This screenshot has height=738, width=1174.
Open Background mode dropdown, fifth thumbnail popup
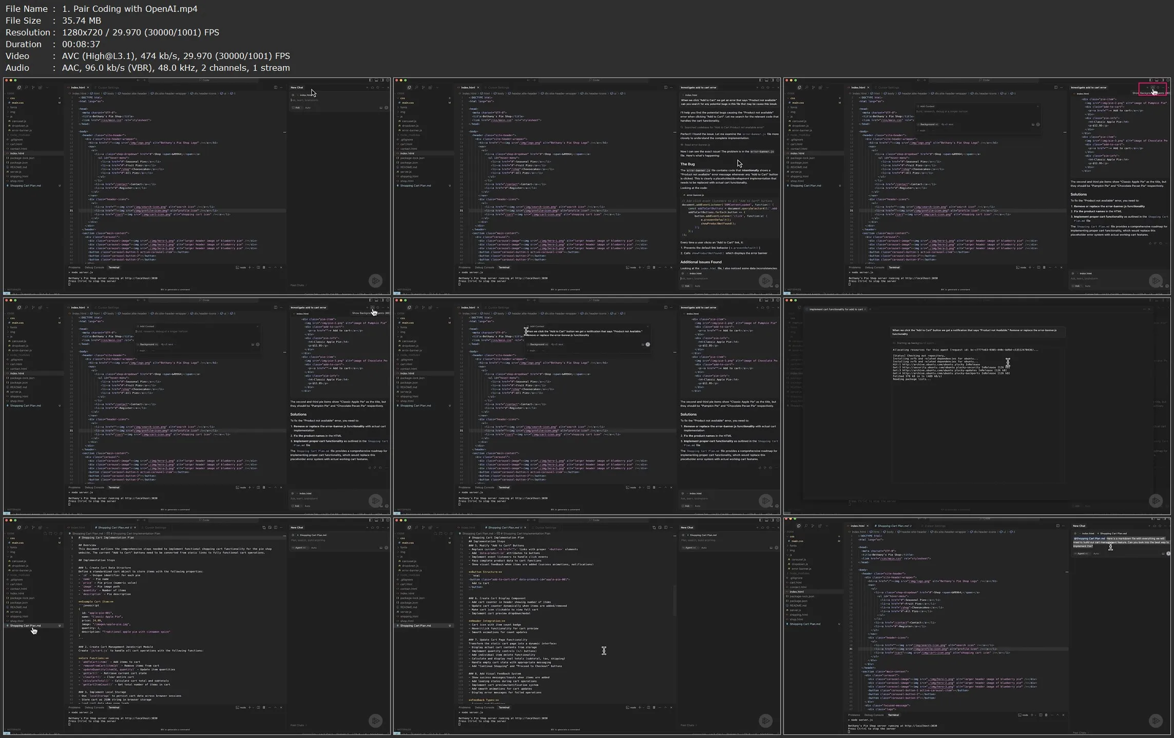pyautogui.click(x=537, y=344)
